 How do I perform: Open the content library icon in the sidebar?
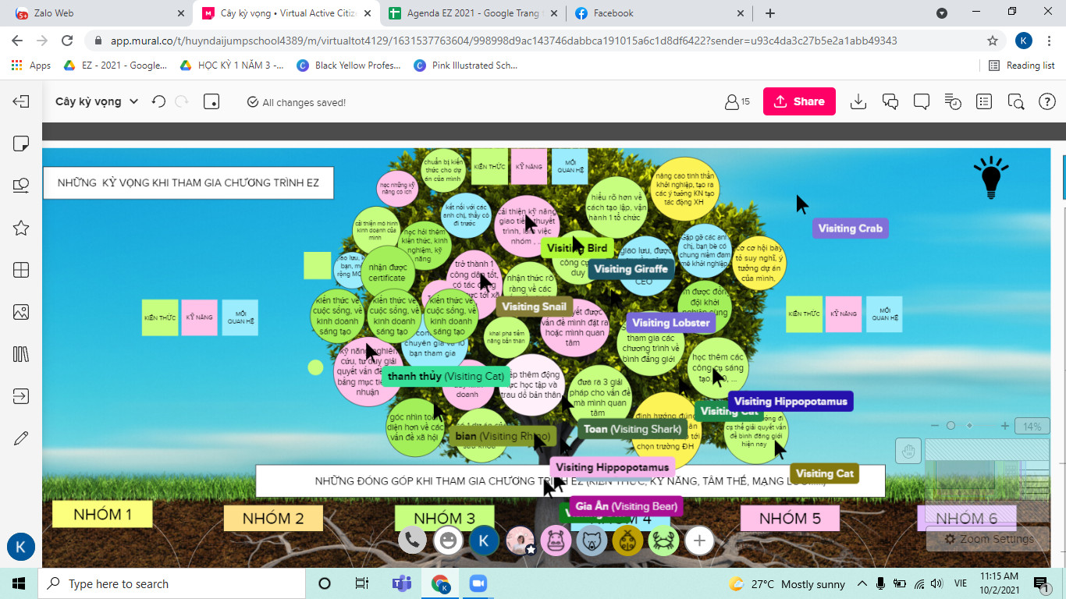21,354
